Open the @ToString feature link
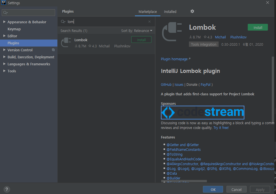 point(174,154)
